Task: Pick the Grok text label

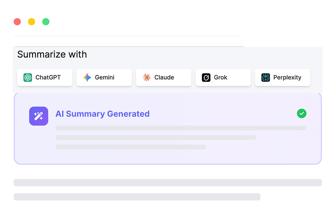Action: tap(221, 77)
